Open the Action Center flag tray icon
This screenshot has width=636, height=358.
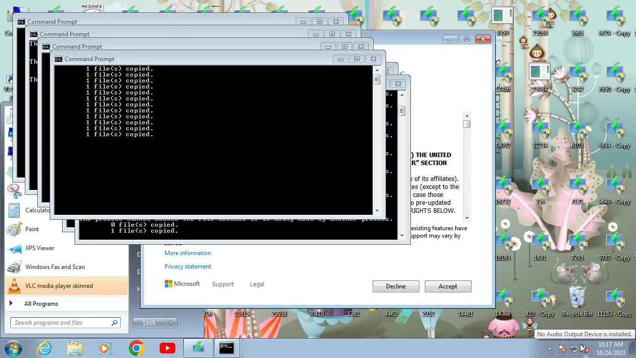[562, 349]
